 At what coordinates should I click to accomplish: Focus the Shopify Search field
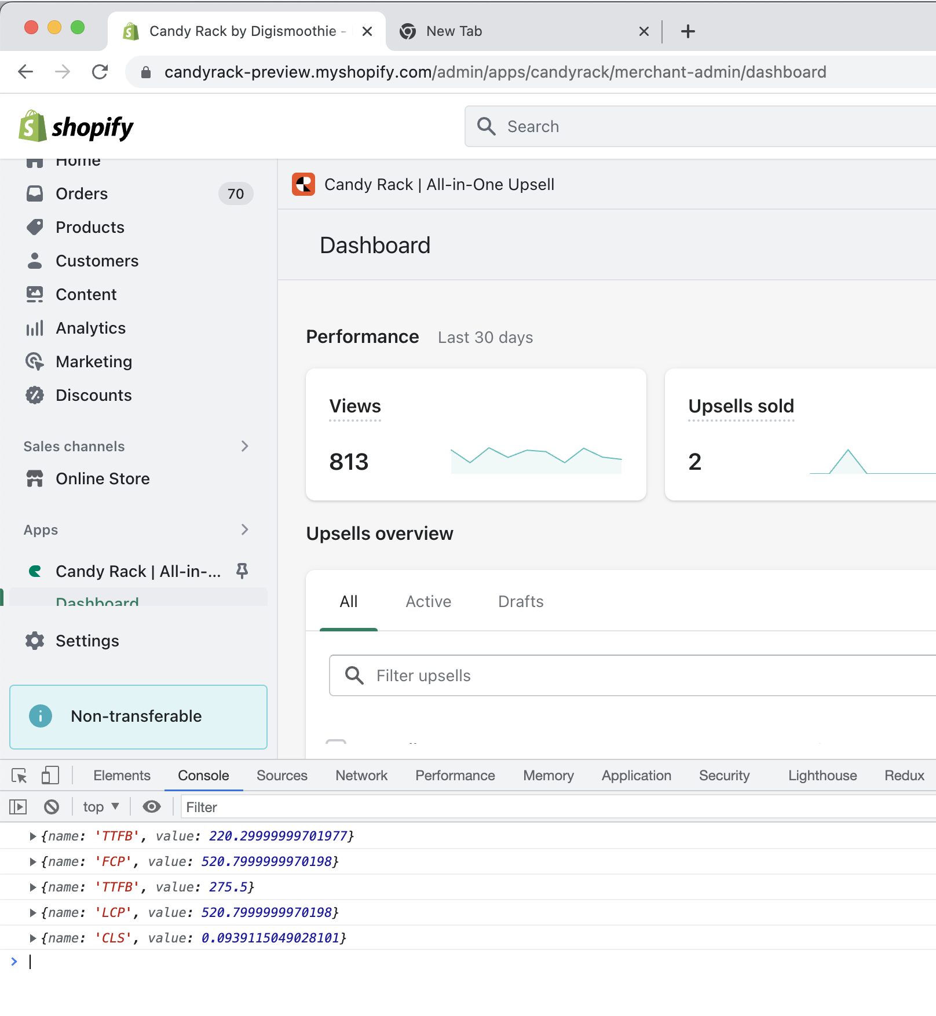pos(700,126)
